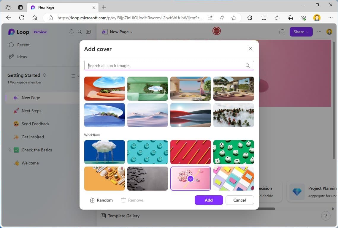Expand the Check the Basics page tree
The width and height of the screenshot is (338, 228).
(10, 150)
